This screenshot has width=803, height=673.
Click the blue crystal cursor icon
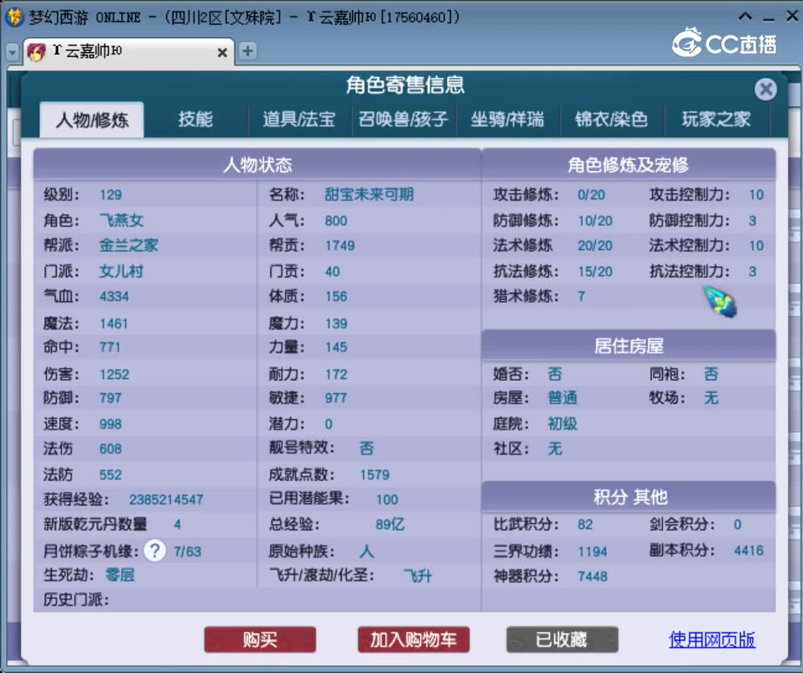(x=720, y=301)
